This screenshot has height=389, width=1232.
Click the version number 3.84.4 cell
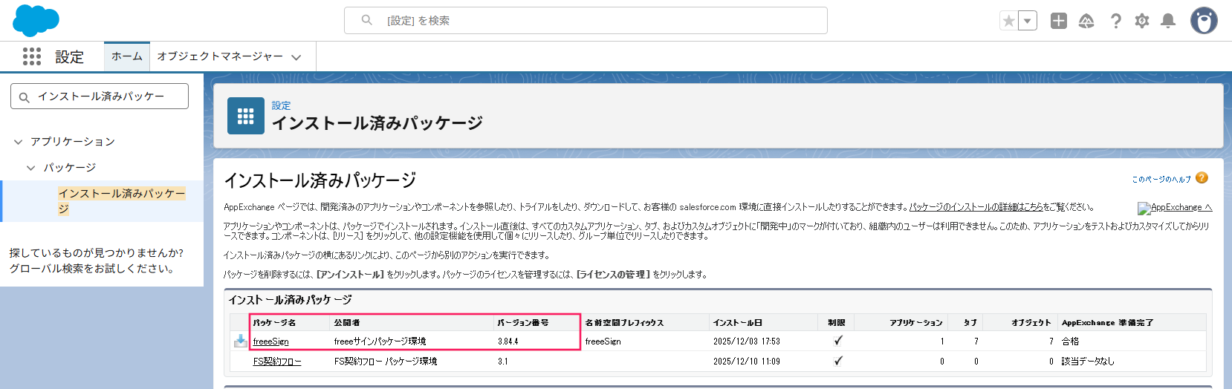tap(508, 341)
